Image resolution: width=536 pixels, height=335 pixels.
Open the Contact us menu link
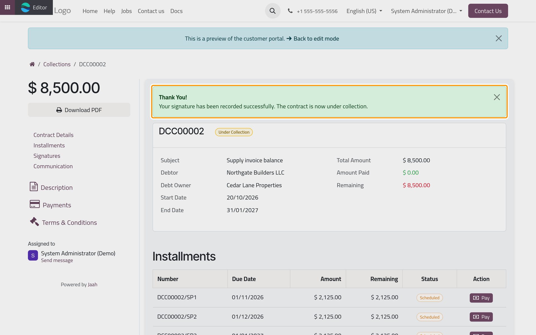[x=151, y=11]
